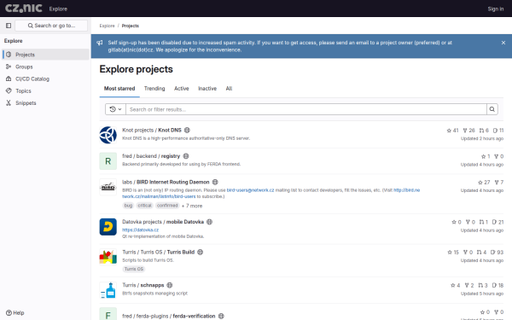This screenshot has height=320, width=512.
Task: Switch to the Trending tab
Action: tap(154, 89)
